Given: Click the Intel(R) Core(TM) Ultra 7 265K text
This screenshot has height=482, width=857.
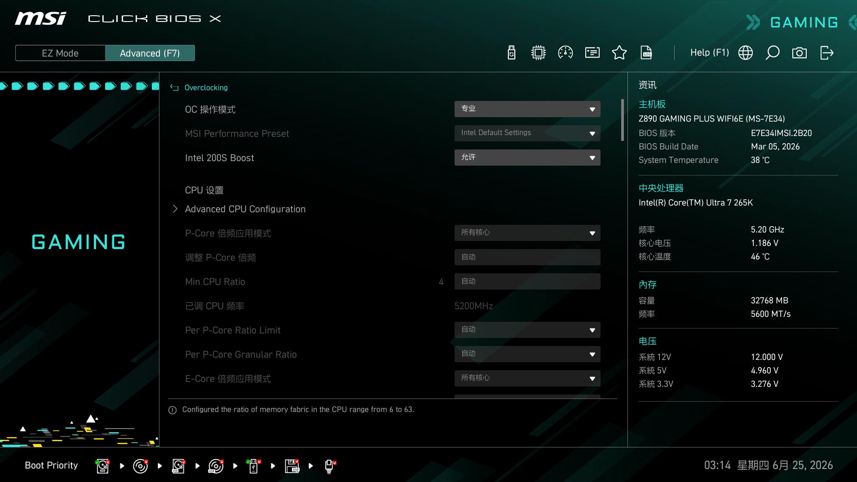Looking at the screenshot, I should tap(696, 203).
